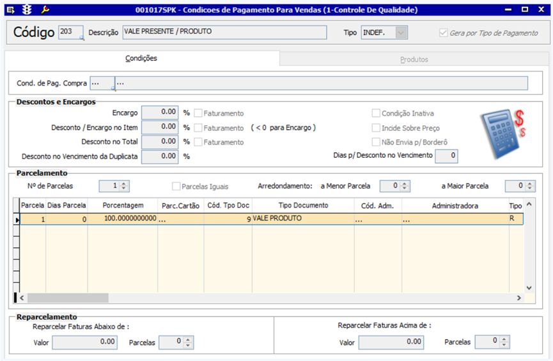The height and width of the screenshot is (361, 553).
Task: Open the wrench settings icon
Action: tap(45, 10)
